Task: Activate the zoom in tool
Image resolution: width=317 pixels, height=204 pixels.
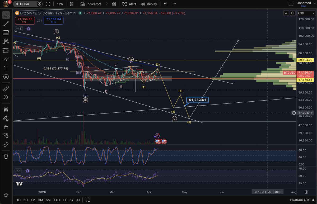Action: pos(6,97)
